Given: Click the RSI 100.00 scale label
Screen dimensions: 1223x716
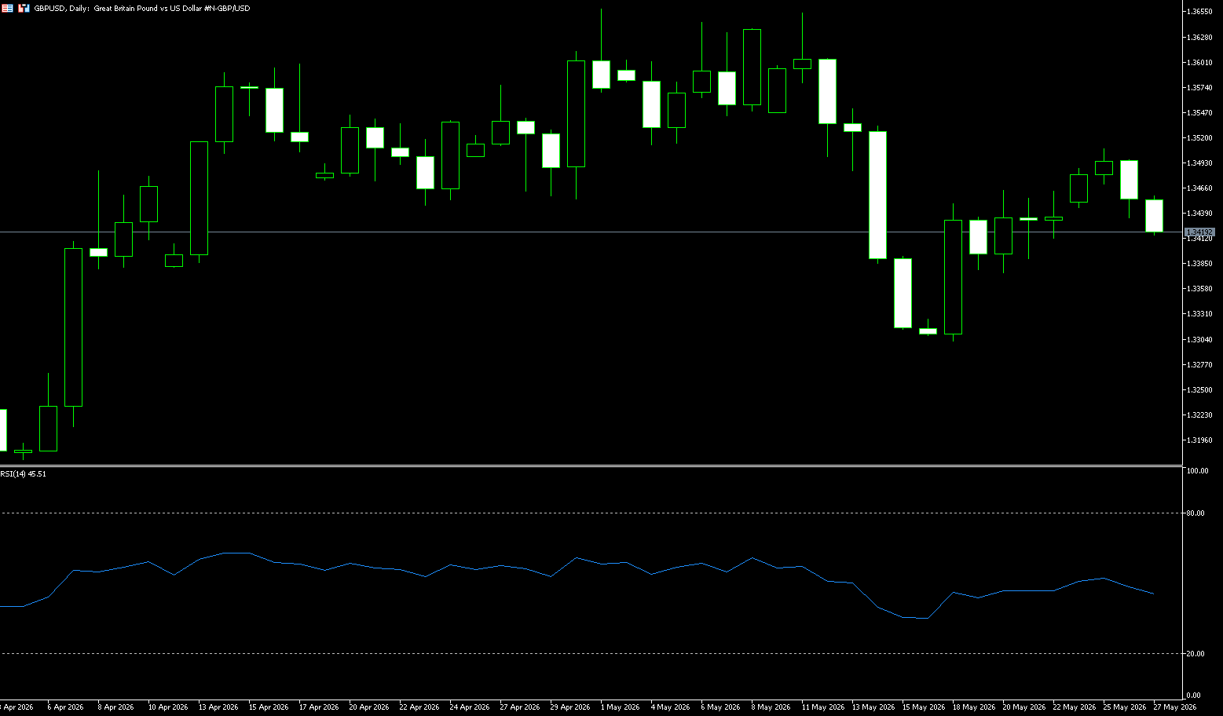Looking at the screenshot, I should (x=1197, y=471).
